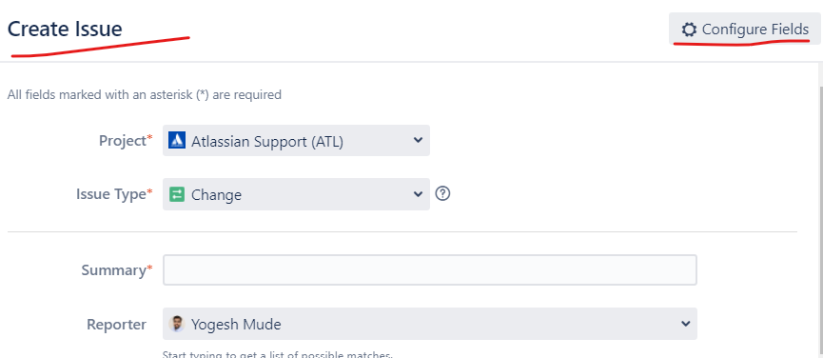This screenshot has height=358, width=823.
Task: Click the required fields asterisk notice text
Action: coord(145,94)
